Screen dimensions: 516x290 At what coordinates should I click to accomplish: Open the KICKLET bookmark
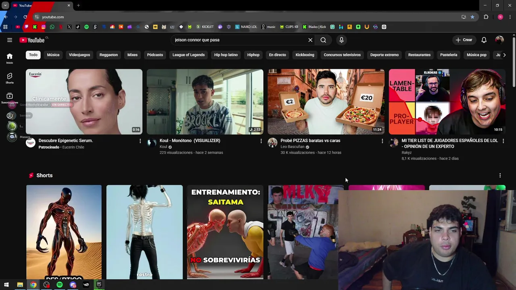[205, 27]
